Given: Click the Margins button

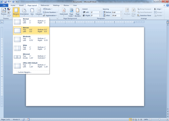Looking at the screenshot, I should [16, 12].
